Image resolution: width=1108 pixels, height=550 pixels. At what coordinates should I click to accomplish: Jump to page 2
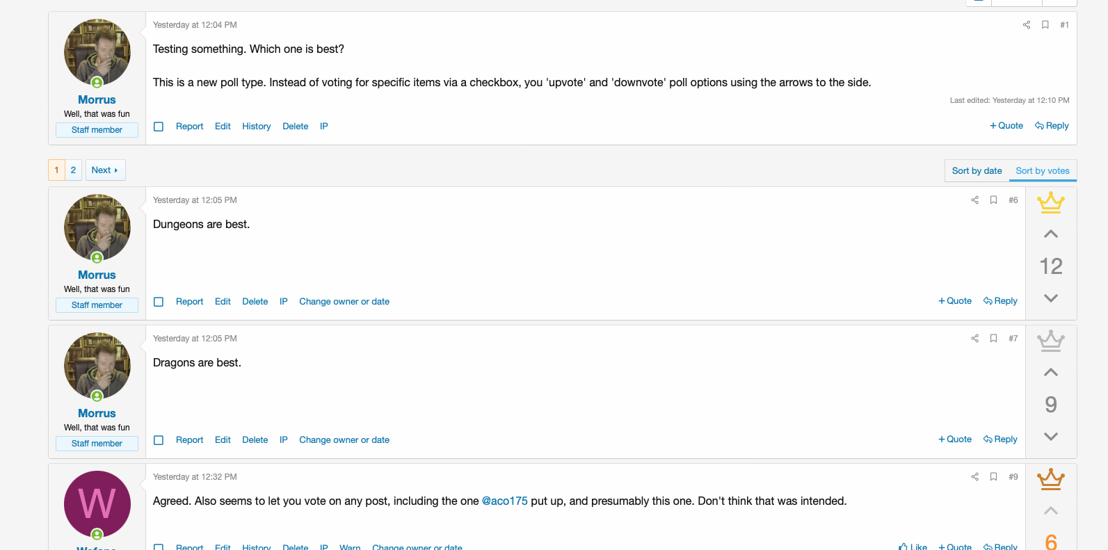(x=73, y=170)
